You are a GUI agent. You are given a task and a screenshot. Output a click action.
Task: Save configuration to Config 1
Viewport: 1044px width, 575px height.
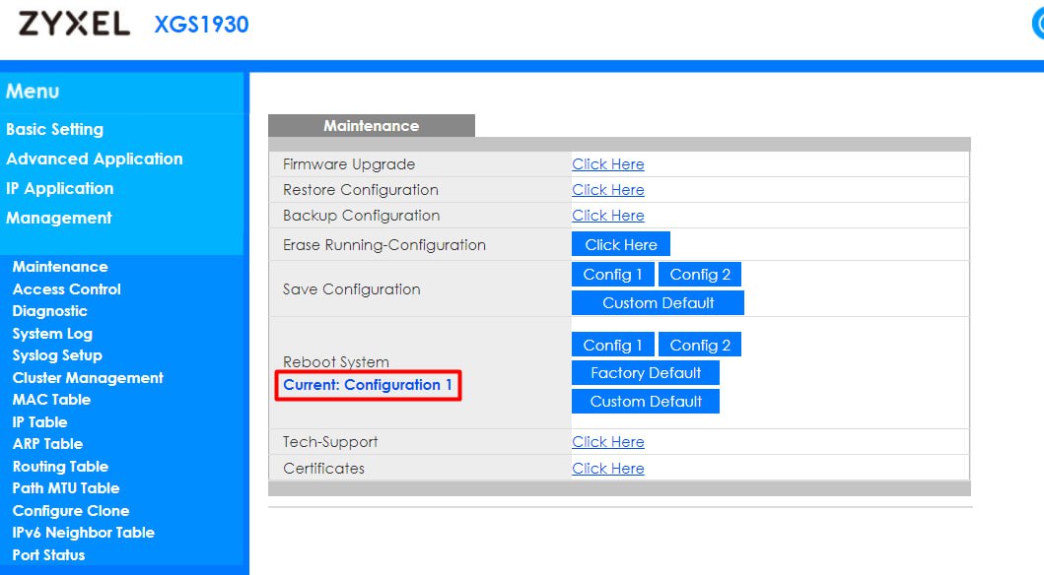[612, 275]
